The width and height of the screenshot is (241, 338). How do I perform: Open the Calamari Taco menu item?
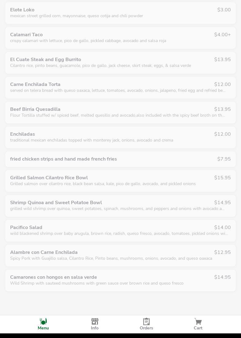click(120, 38)
